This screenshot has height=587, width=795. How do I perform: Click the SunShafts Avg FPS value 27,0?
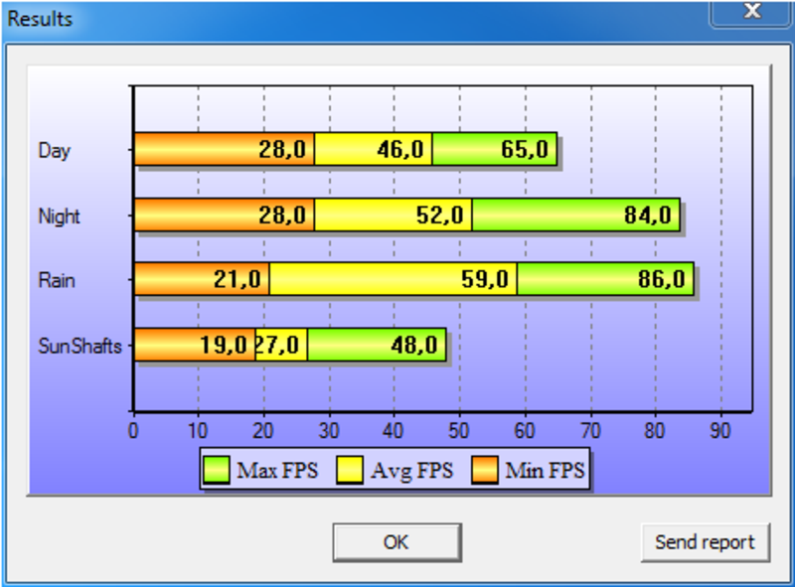[277, 346]
